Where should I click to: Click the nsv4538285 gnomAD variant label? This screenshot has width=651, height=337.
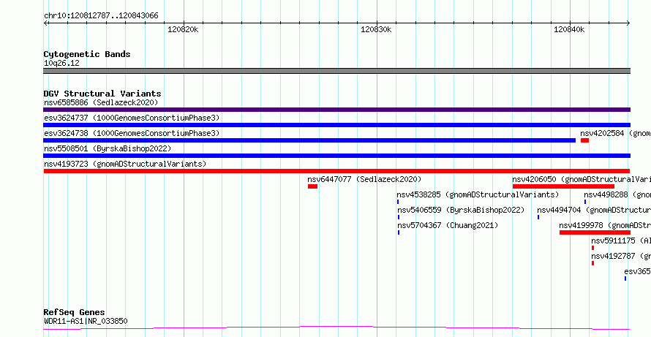(x=478, y=194)
